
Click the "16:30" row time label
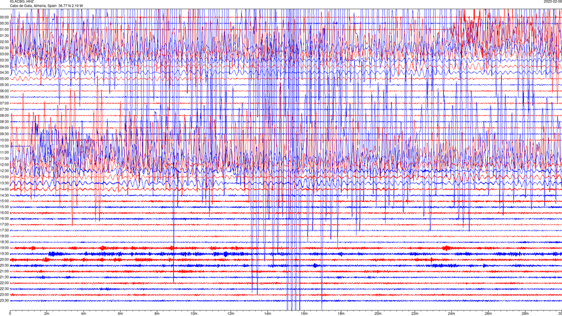pos(4,218)
